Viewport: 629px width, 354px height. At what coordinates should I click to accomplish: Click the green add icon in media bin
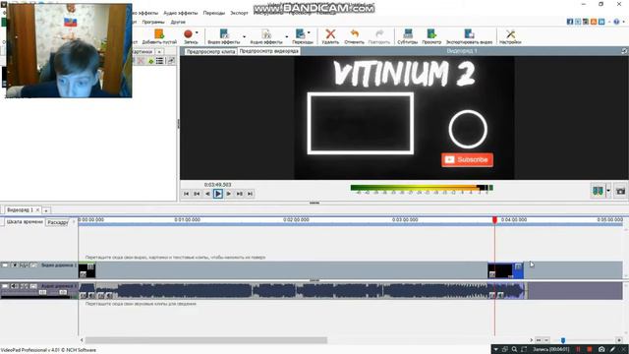(150, 61)
